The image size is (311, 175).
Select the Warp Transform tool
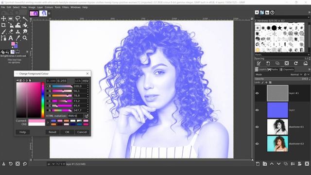click(x=17, y=25)
